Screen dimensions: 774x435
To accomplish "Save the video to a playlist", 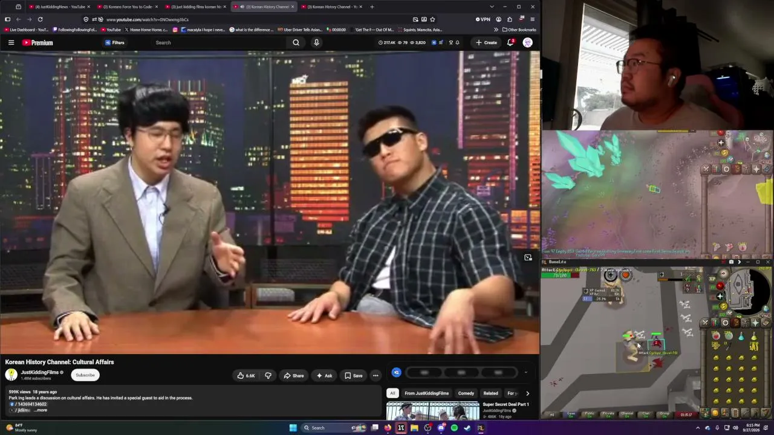I will (354, 375).
